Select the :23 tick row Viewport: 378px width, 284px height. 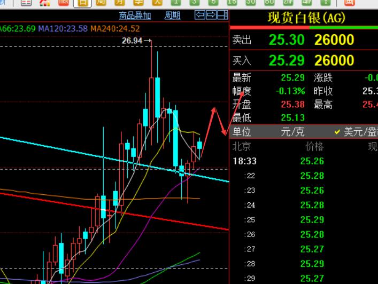304,191
